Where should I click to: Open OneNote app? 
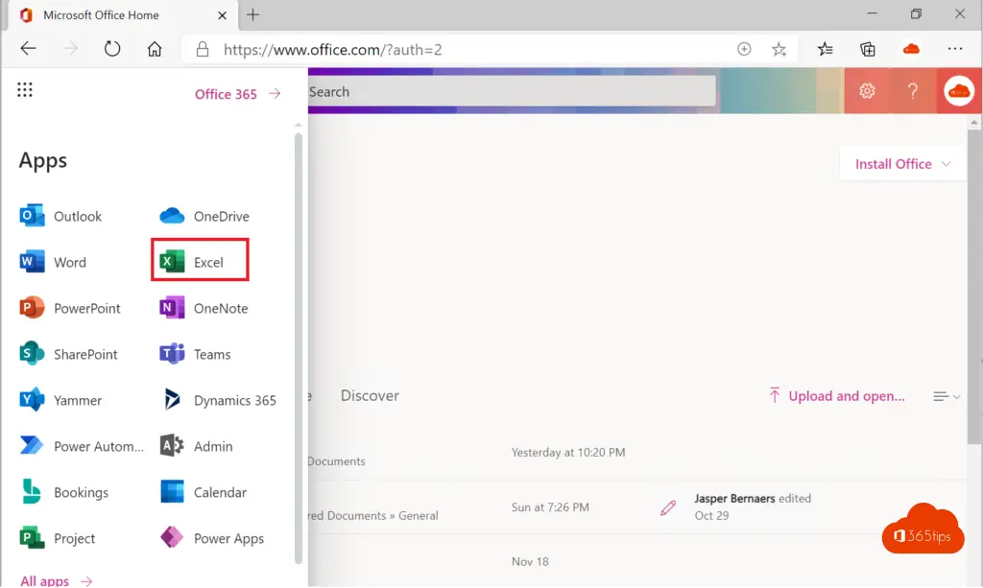click(x=204, y=308)
